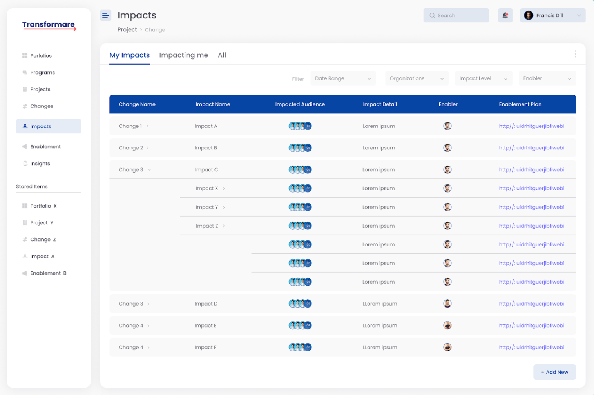The height and width of the screenshot is (395, 594).
Task: Click the Impact A starred icon
Action: point(25,257)
